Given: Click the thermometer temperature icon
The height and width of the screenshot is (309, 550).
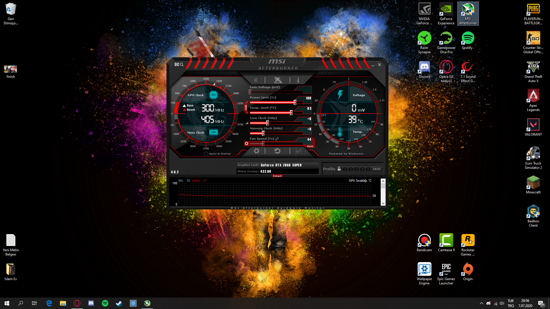Looking at the screenshot, I should tap(340, 132).
